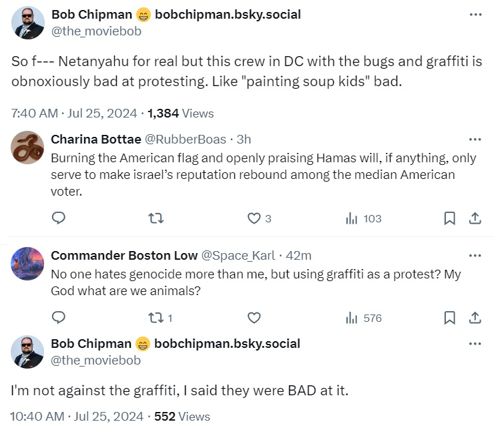Open @Space_Karl profile handle
The height and width of the screenshot is (430, 494).
tap(238, 256)
